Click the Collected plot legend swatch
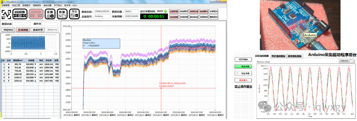Screen dimensions: 357x121 point(351,61)
